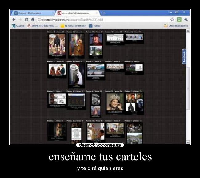Open the old man in cap poster
This screenshot has height=178, width=200.
[96, 105]
